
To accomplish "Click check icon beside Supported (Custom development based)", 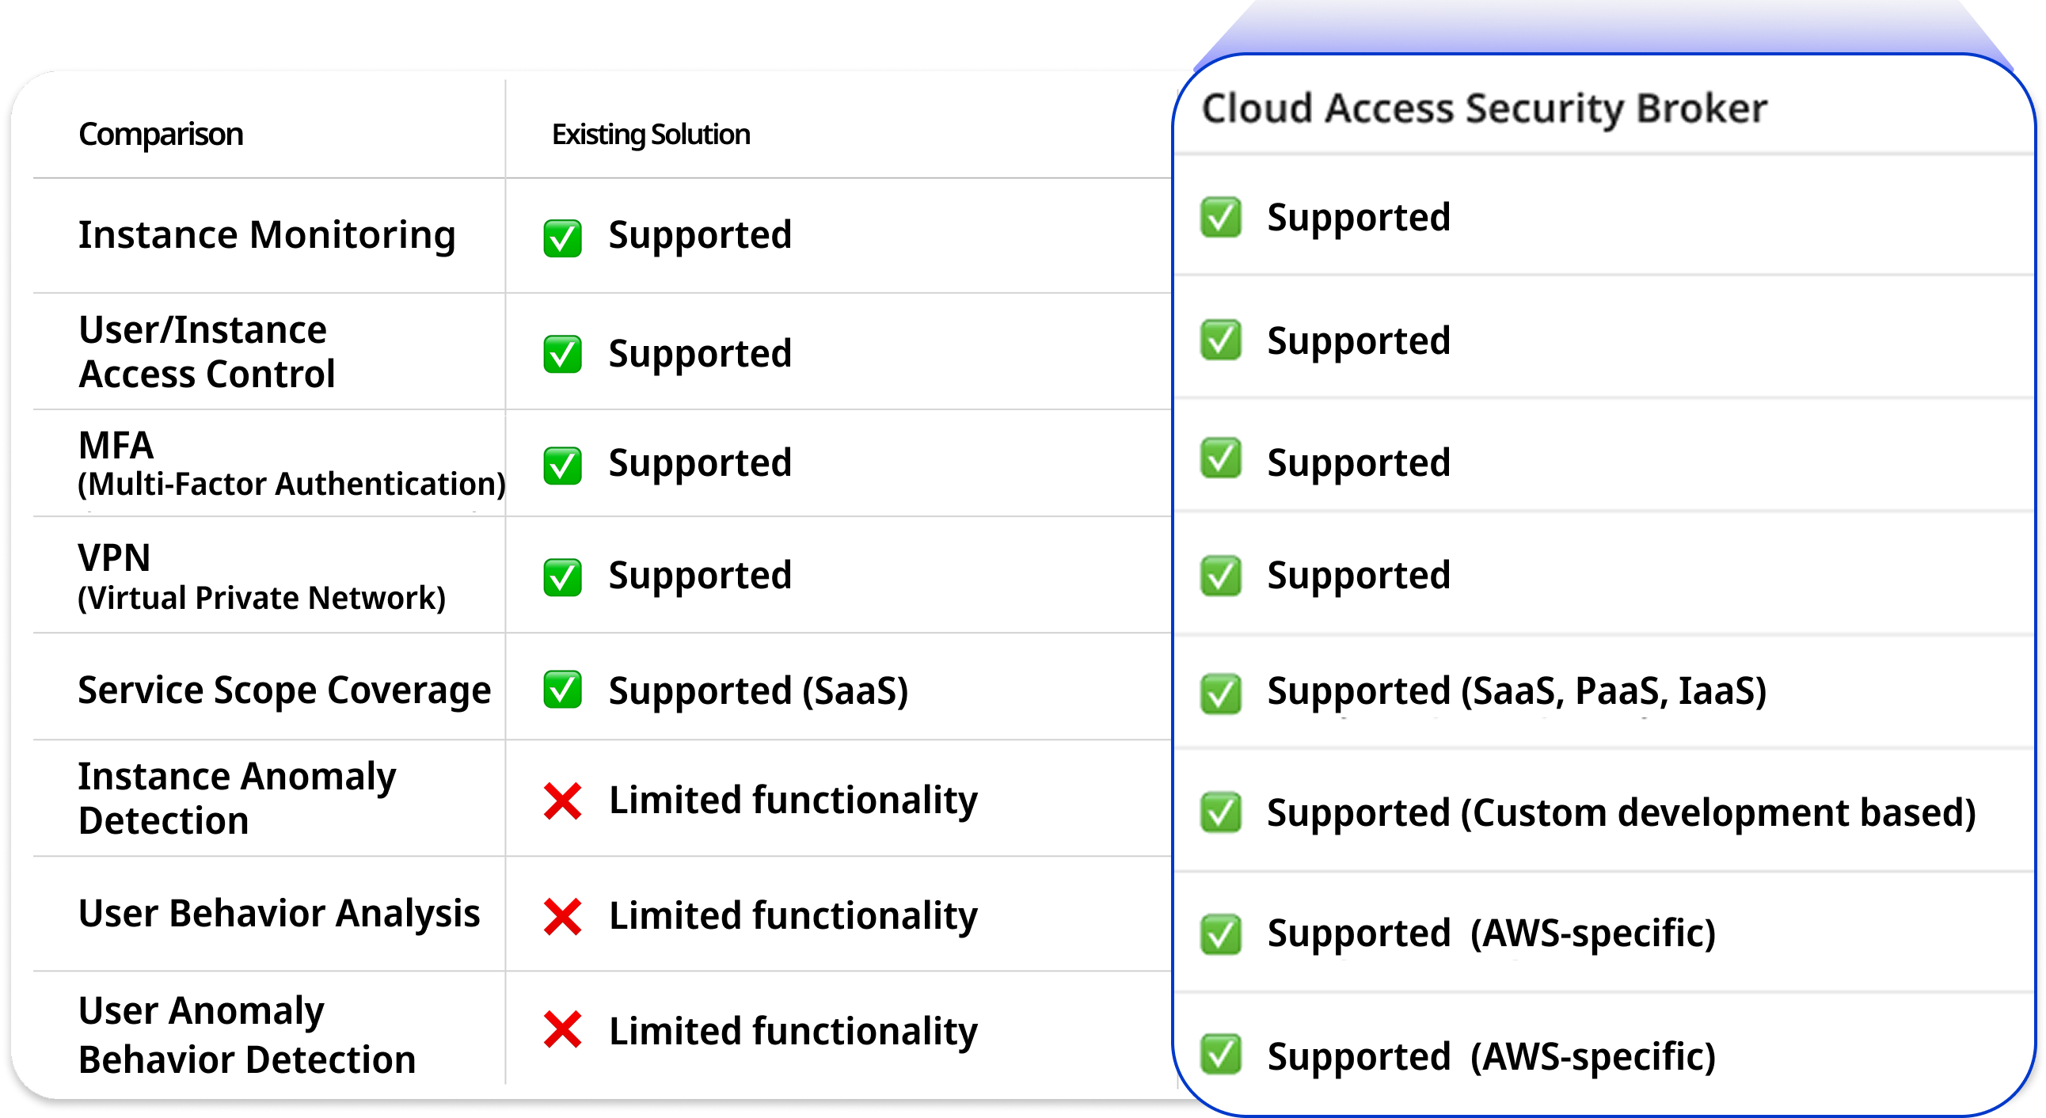I will [x=1221, y=812].
